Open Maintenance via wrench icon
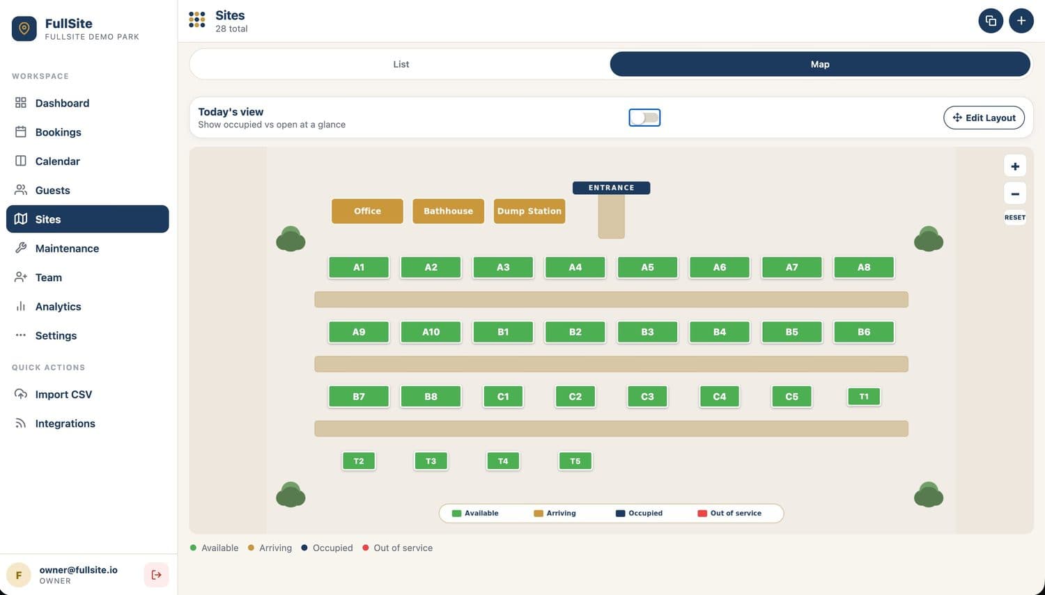1045x595 pixels. point(21,248)
